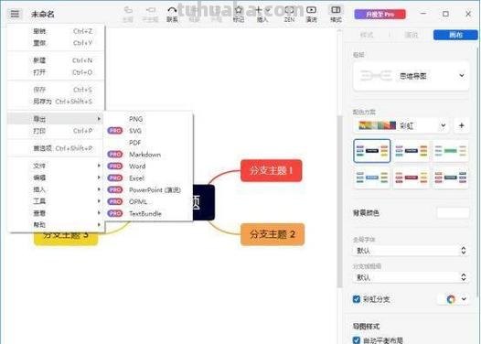
Task: Export the map as Word
Action: 148,166
